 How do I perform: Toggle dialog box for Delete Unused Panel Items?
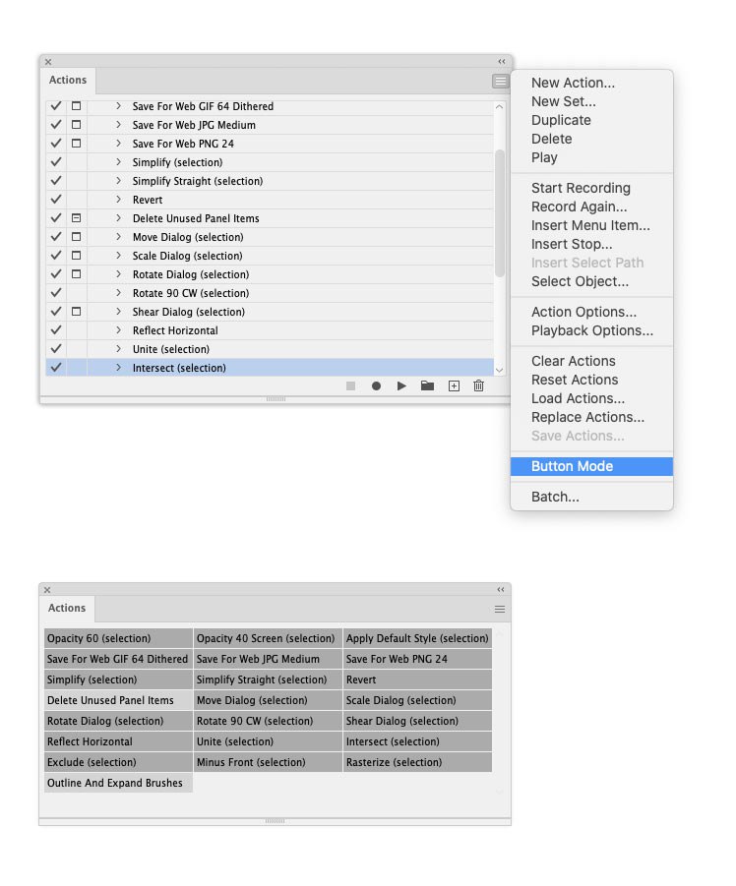pos(77,218)
